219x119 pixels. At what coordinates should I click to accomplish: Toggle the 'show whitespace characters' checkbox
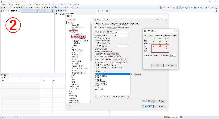coord(95,54)
